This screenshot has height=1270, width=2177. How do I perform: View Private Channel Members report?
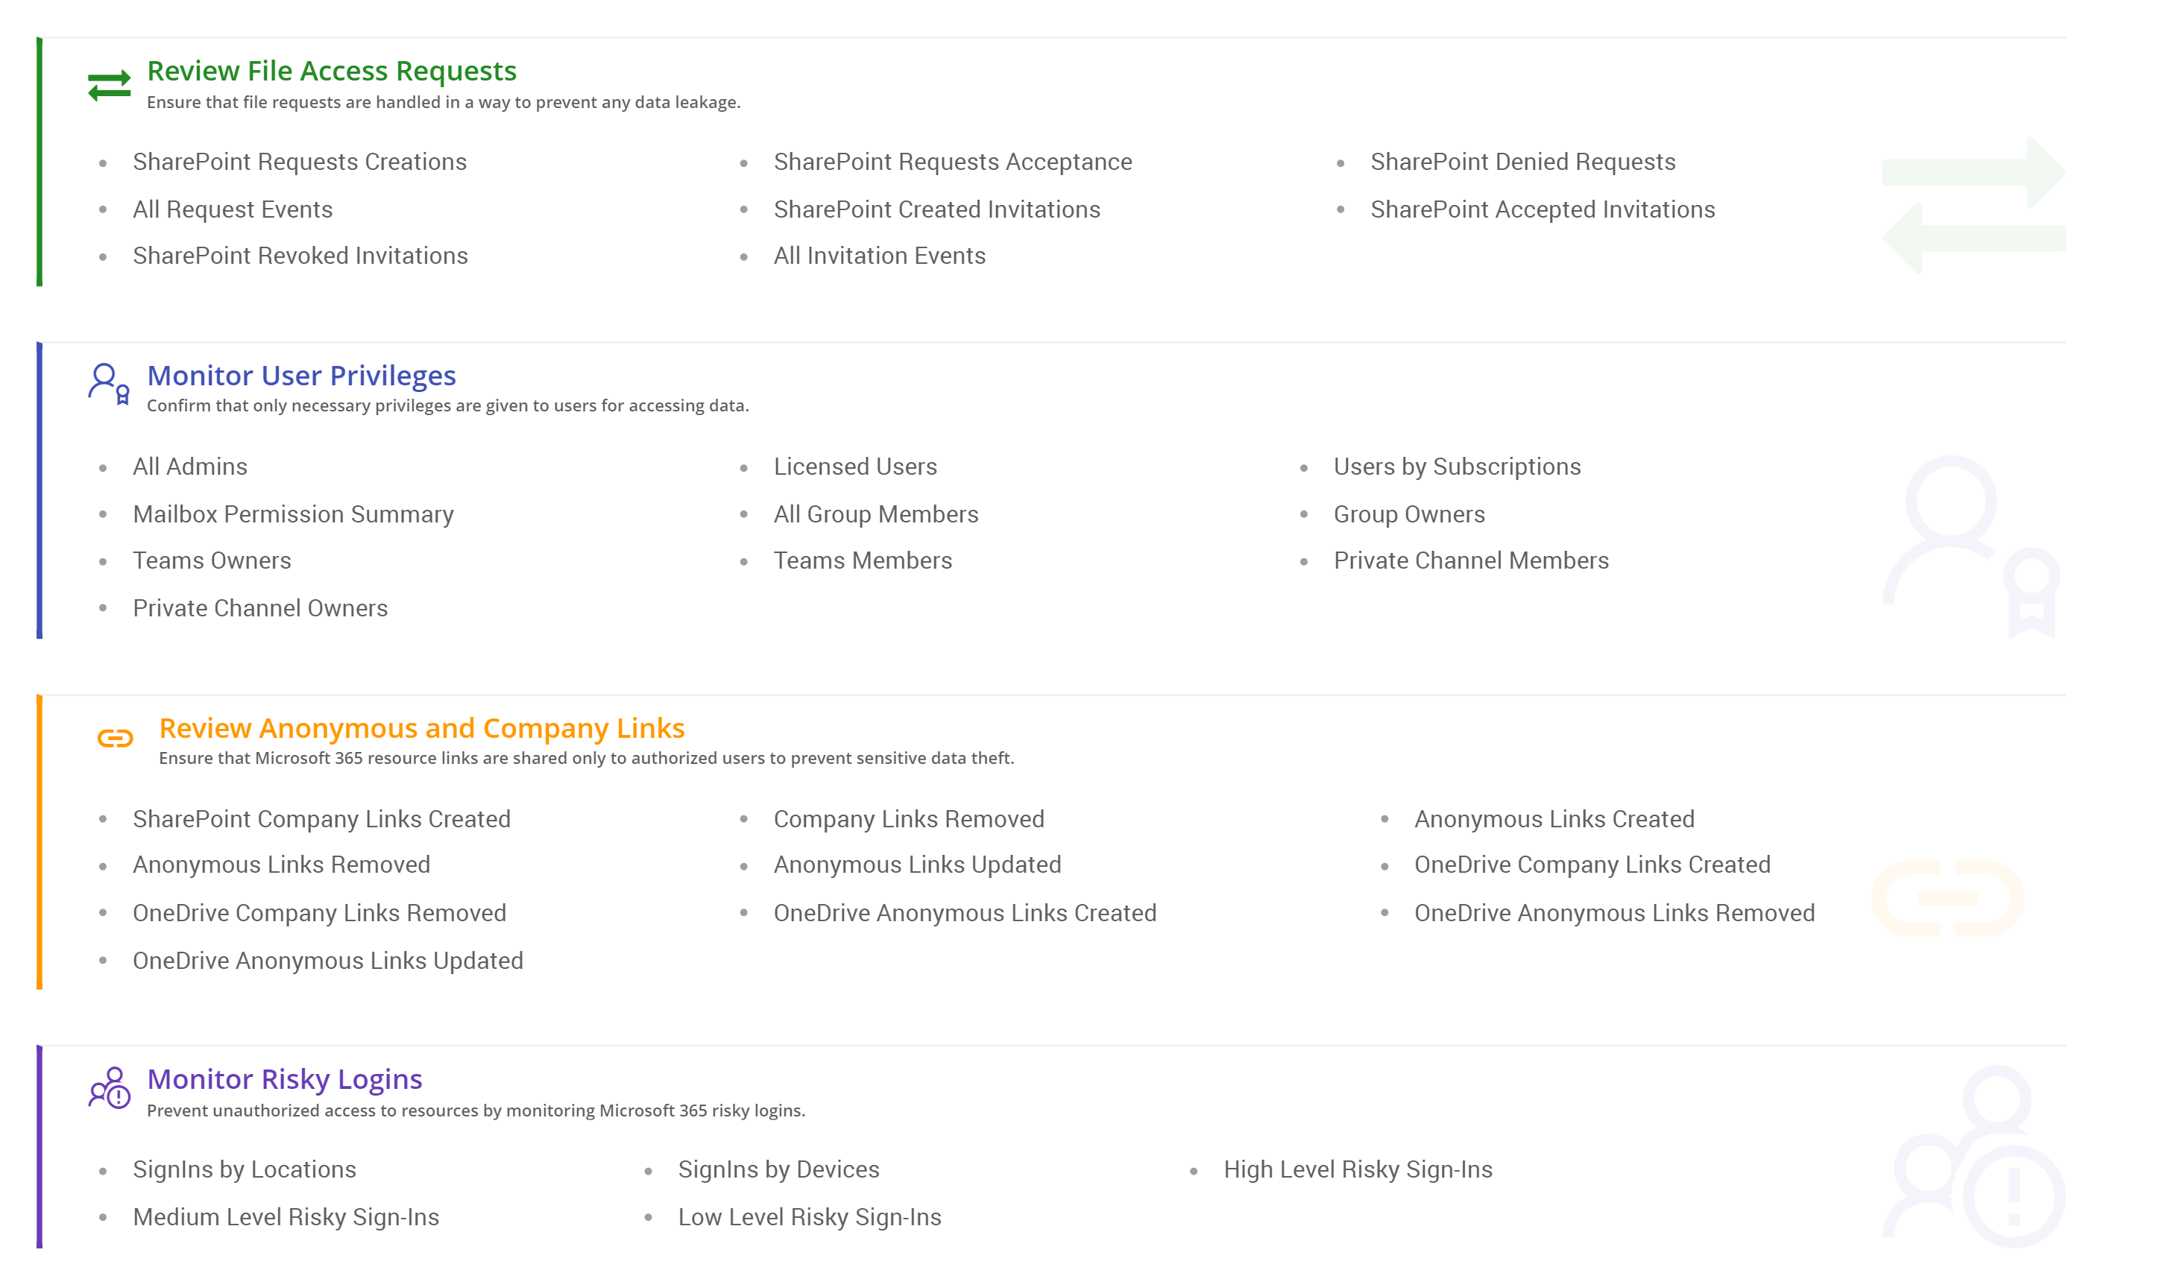[x=1470, y=561]
